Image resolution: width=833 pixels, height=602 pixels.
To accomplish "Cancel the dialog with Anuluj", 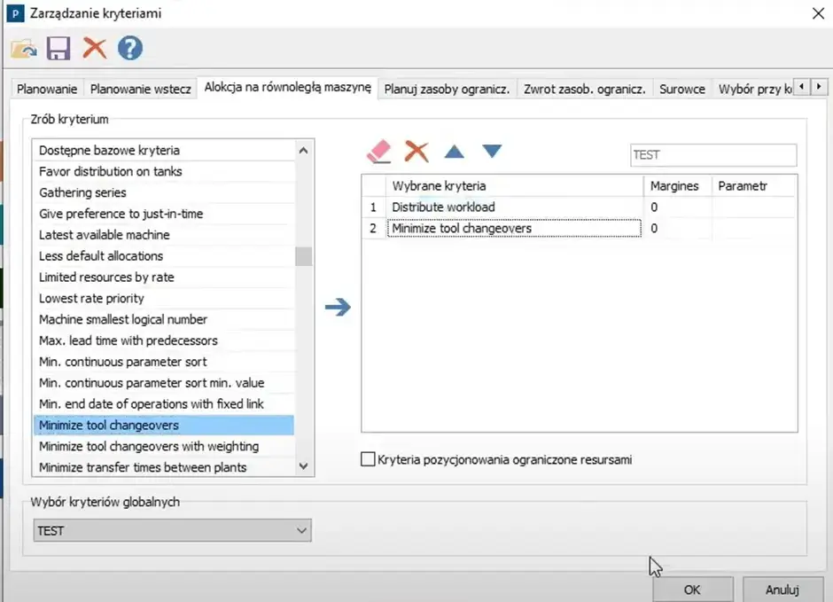I will (x=783, y=590).
